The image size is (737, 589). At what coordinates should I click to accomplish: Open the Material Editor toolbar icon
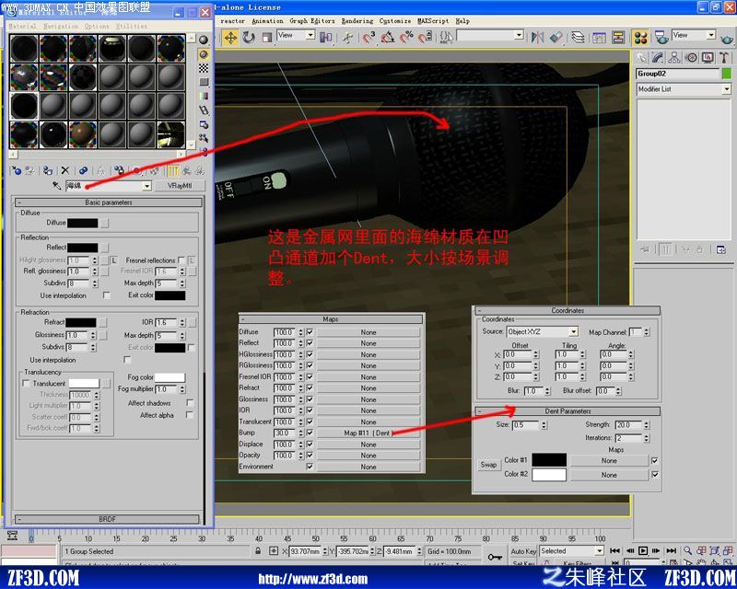640,37
